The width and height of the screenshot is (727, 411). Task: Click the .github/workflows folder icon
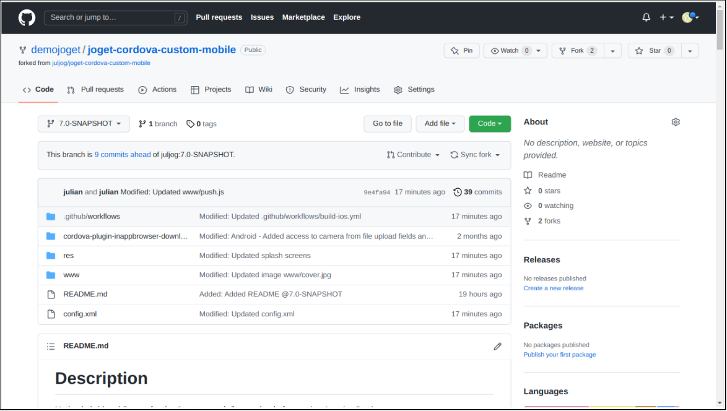pos(51,217)
